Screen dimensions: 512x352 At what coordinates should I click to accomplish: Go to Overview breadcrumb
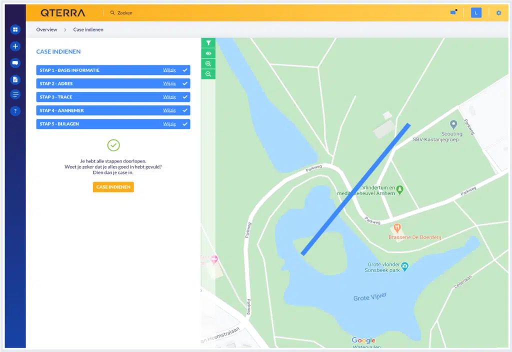coord(46,29)
